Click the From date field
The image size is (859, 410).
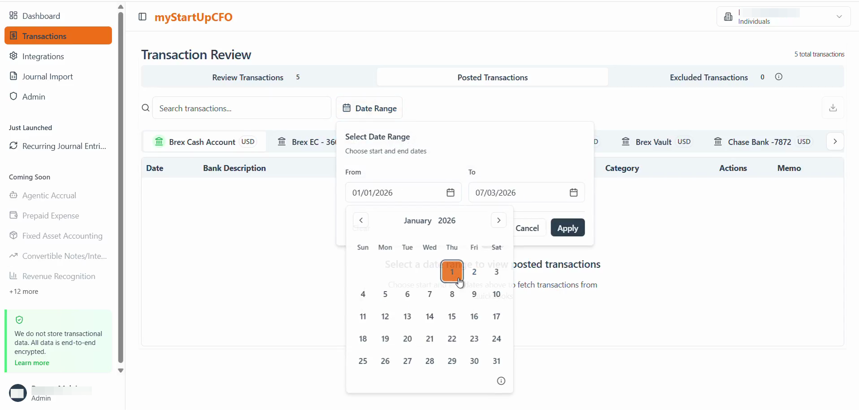(x=403, y=192)
